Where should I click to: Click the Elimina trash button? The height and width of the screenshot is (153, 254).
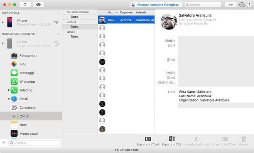click(x=244, y=141)
